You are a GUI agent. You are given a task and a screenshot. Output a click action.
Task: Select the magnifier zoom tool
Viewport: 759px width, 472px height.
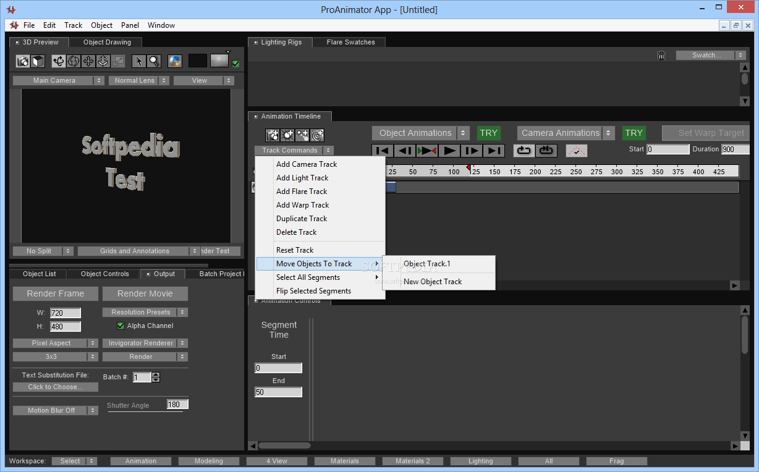(x=154, y=61)
